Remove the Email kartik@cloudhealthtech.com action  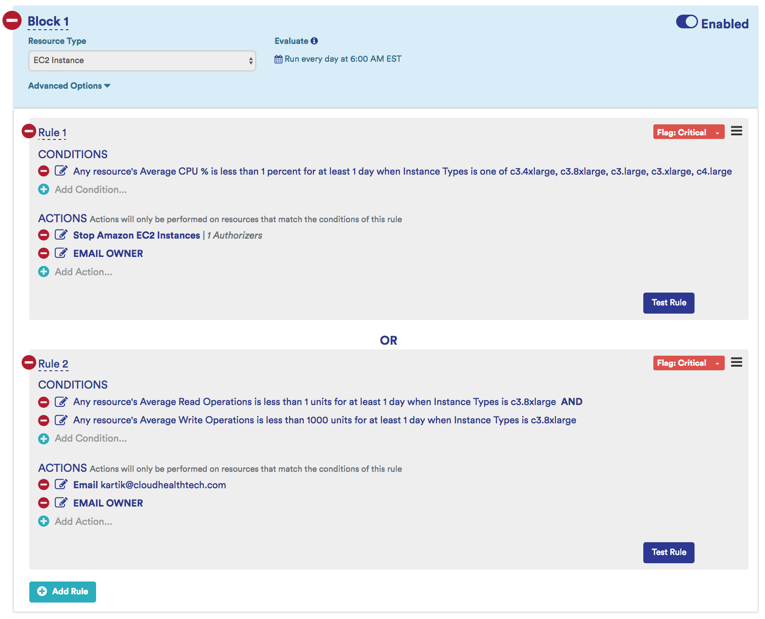(43, 485)
